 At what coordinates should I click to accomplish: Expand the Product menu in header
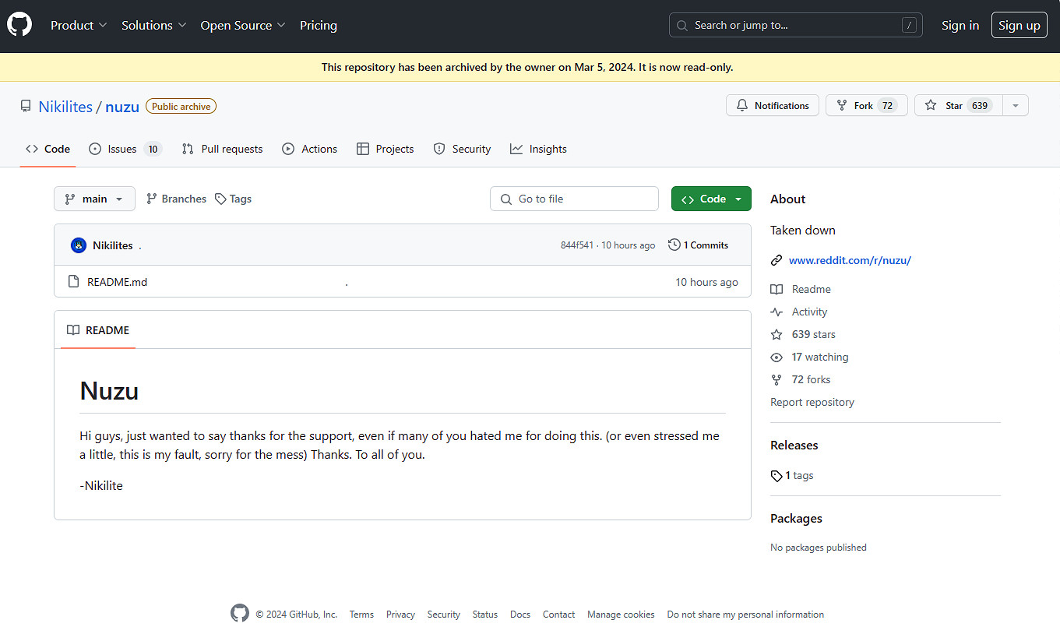click(79, 26)
